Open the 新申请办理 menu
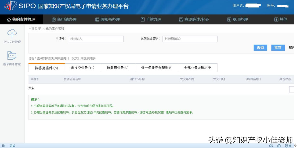 (x=64, y=19)
